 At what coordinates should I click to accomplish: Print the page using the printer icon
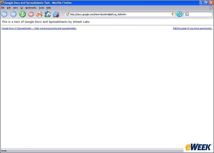coord(39,14)
